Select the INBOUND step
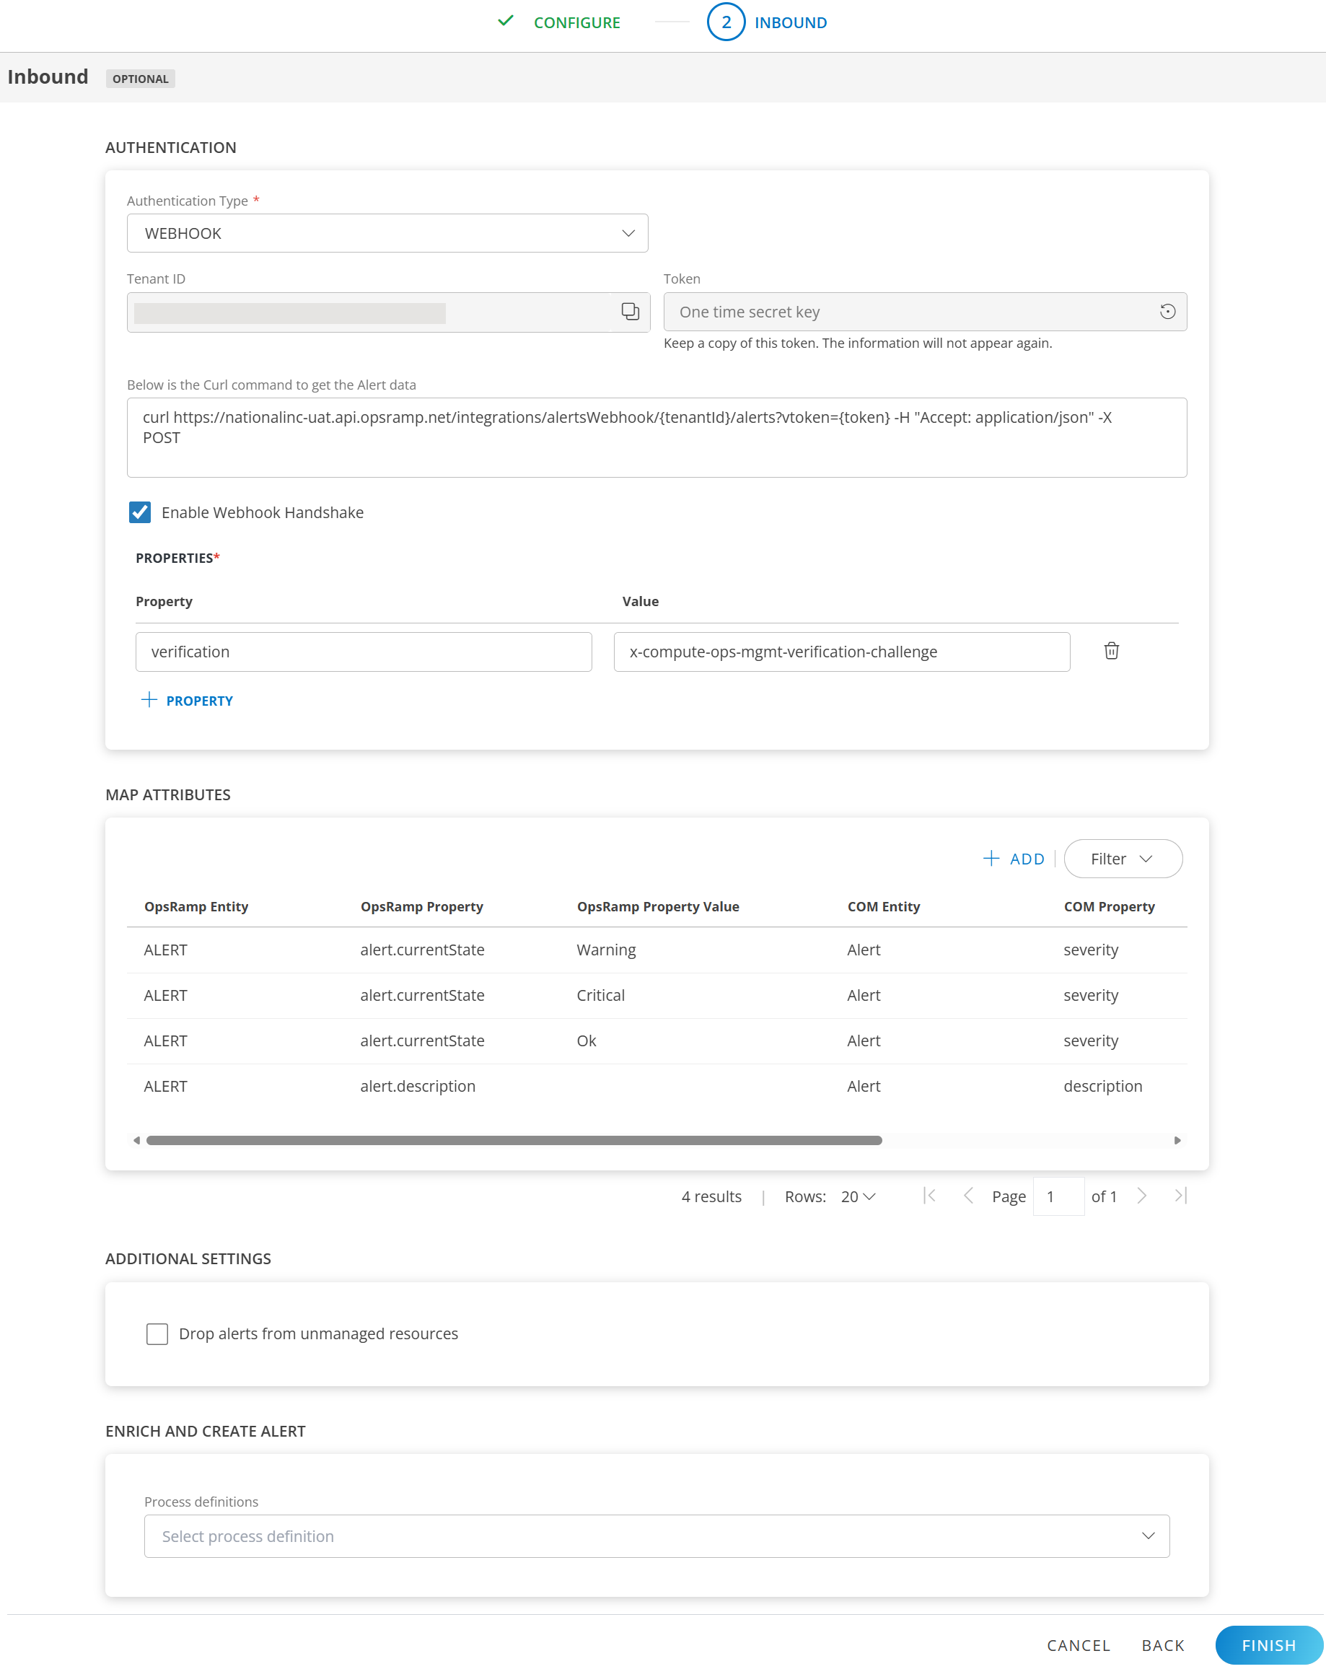1326x1669 pixels. [x=791, y=22]
